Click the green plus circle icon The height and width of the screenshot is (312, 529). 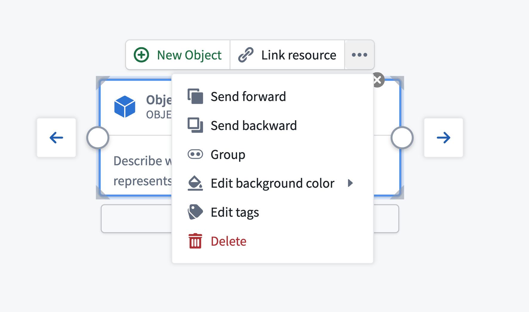tap(141, 55)
